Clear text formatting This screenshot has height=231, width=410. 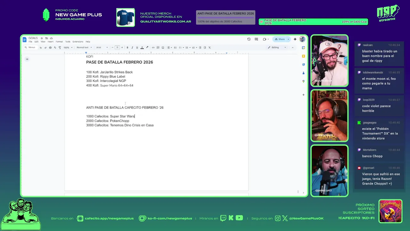tap(209, 47)
